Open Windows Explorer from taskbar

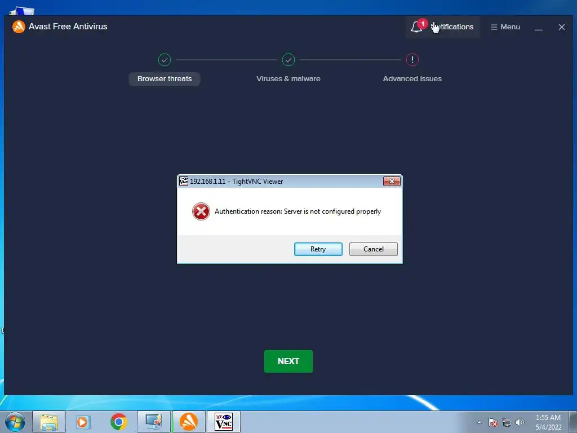pos(49,422)
